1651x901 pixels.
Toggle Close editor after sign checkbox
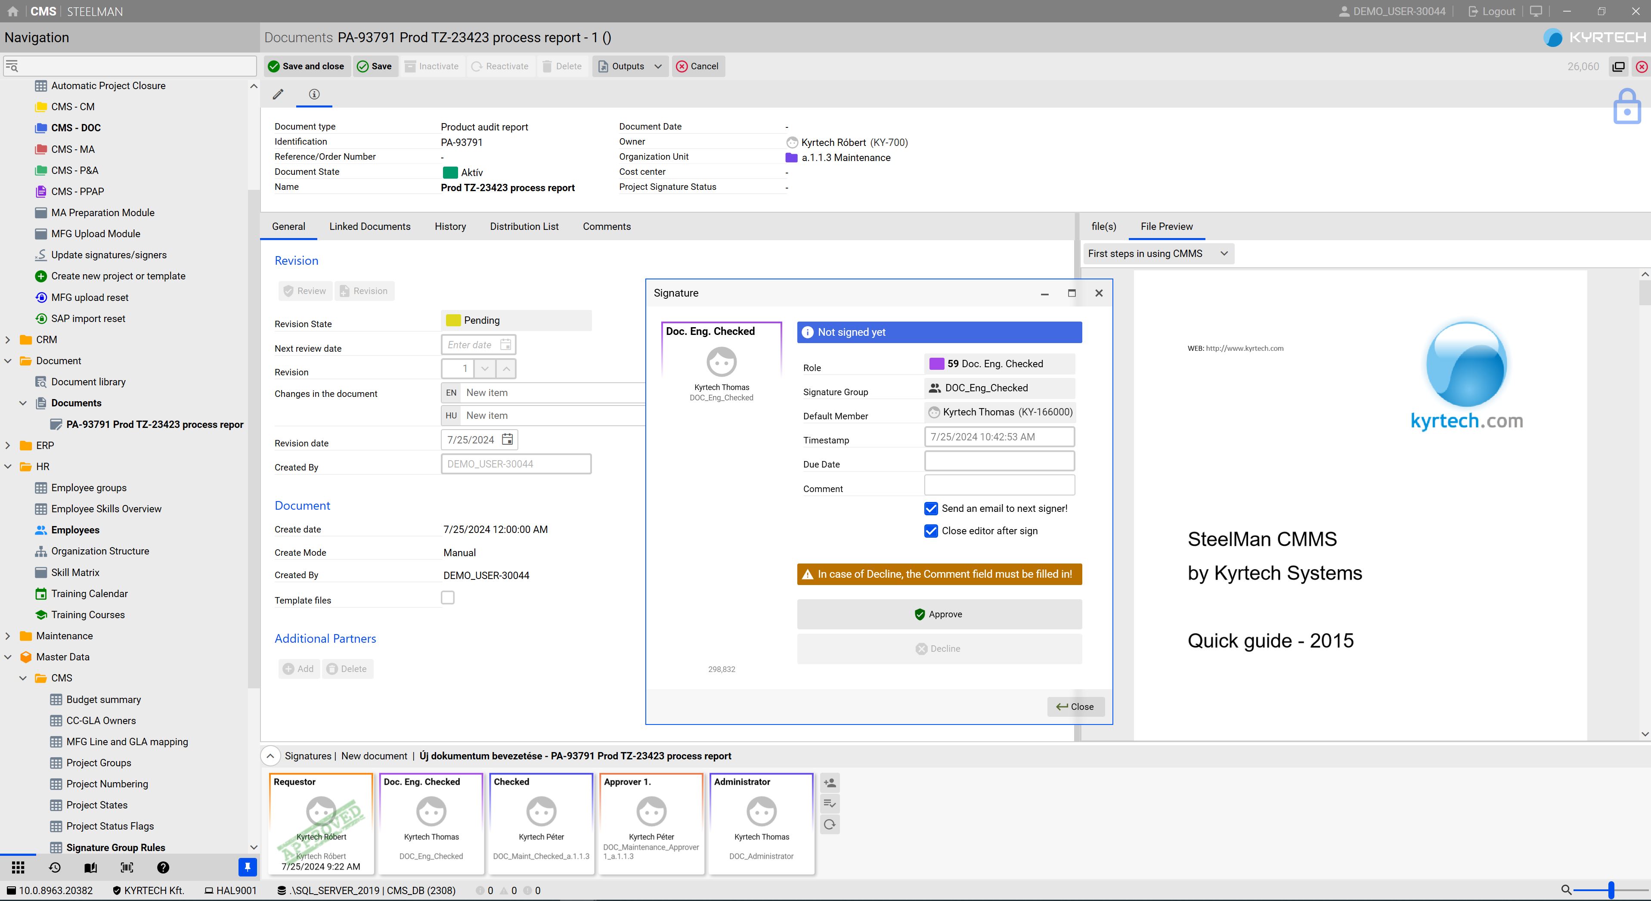tap(931, 531)
